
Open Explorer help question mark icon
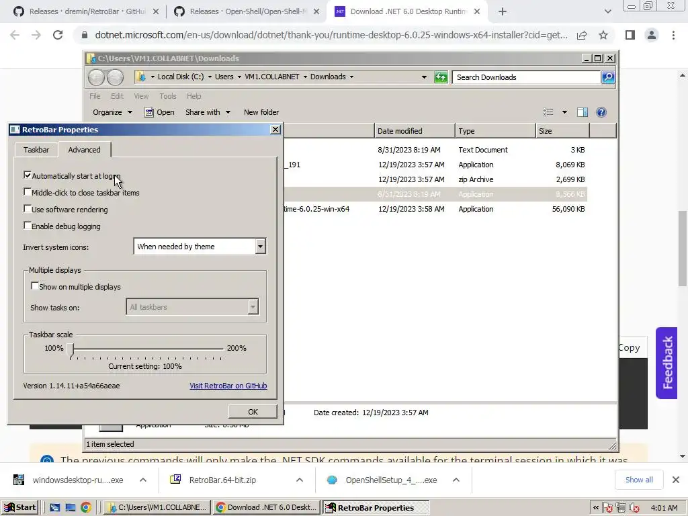click(601, 112)
